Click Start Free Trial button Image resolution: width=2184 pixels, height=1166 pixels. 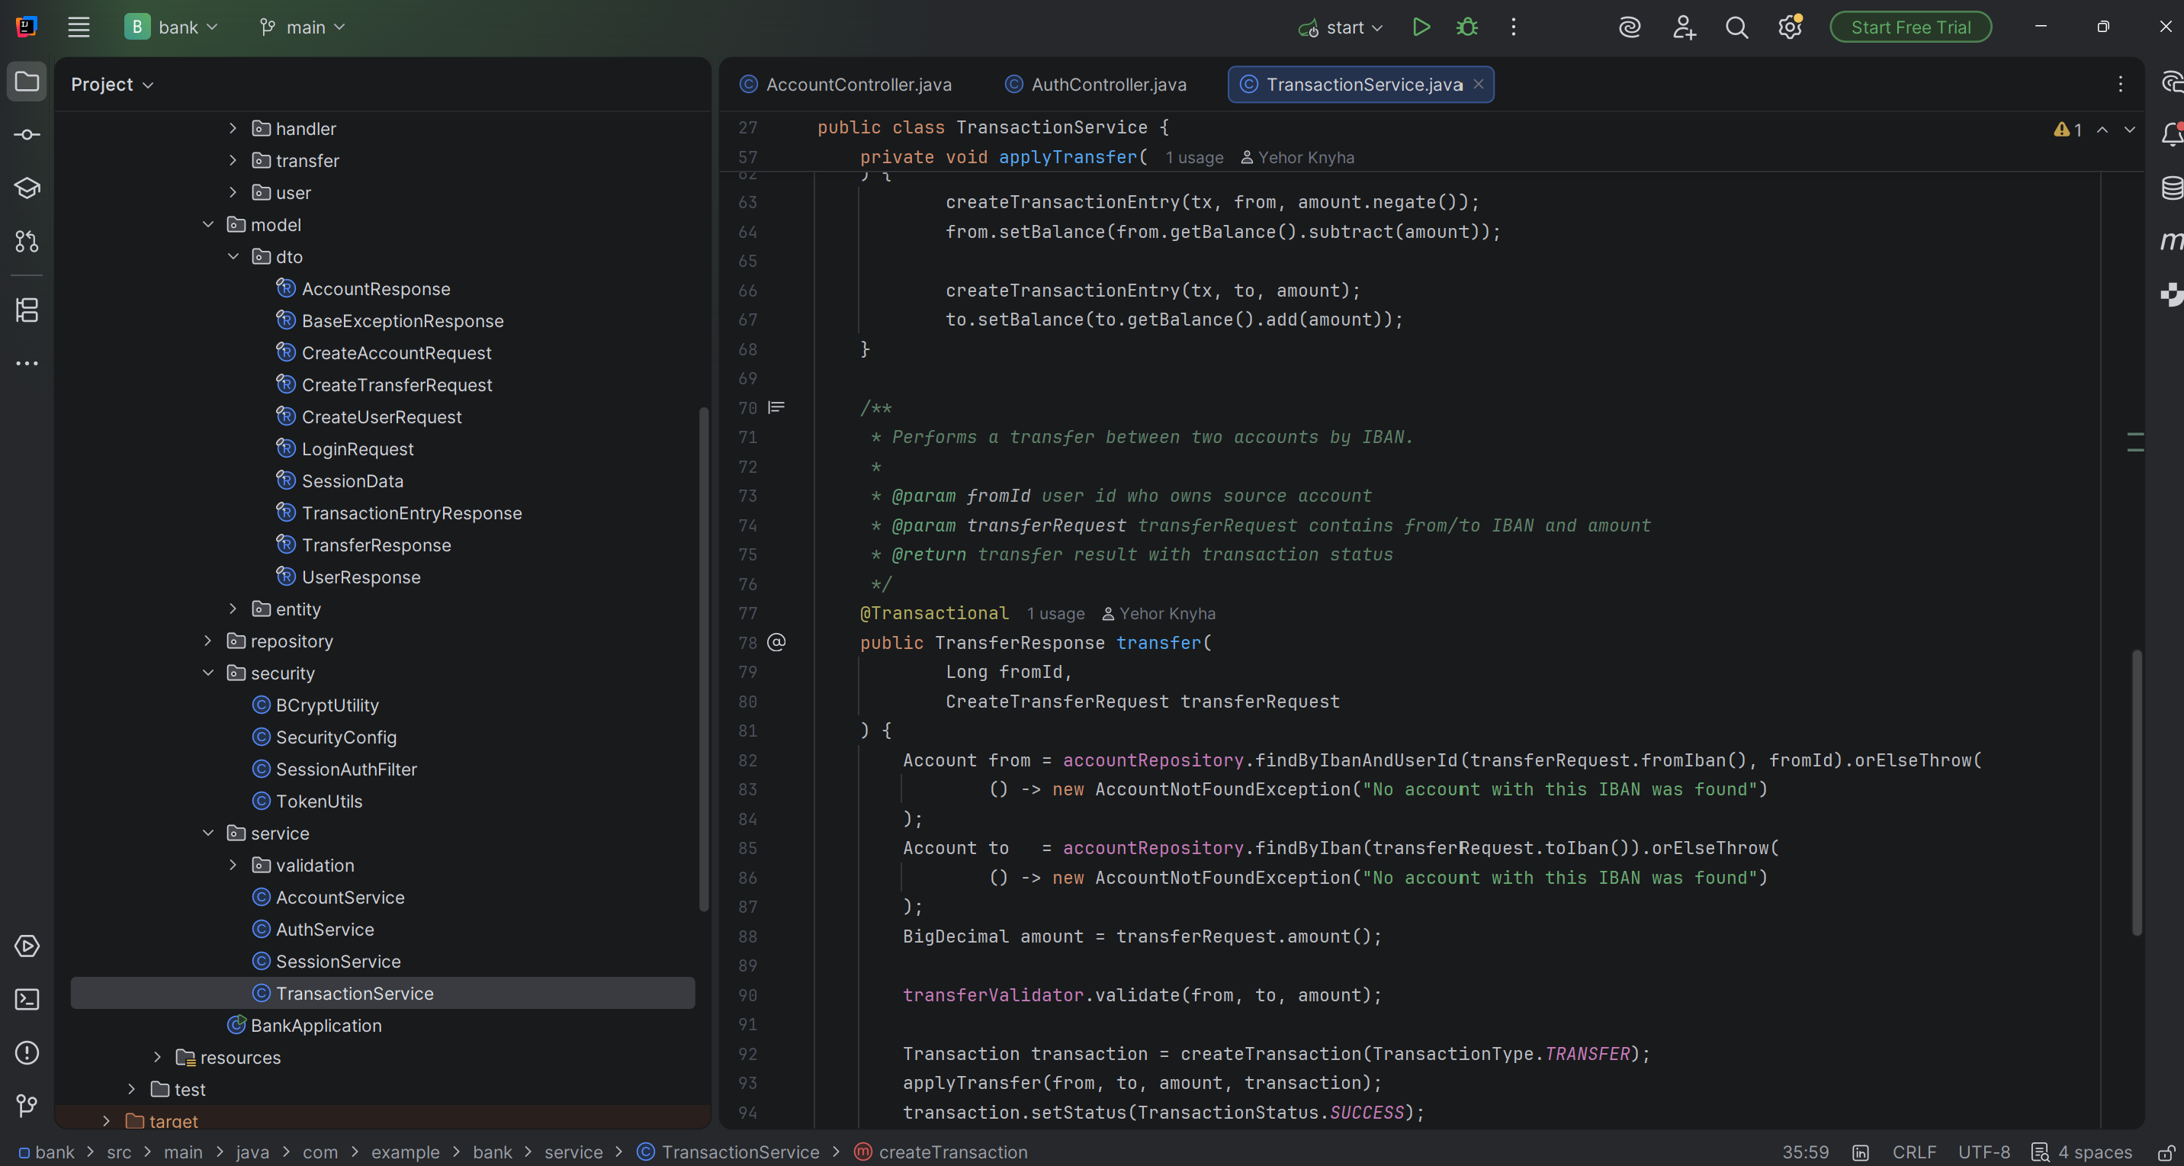[1910, 27]
